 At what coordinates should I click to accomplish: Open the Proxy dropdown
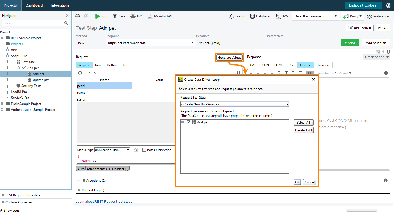[x=353, y=16]
